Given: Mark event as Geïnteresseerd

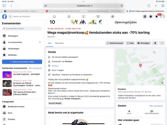Looking at the screenshot, I should pyautogui.click(x=115, y=43).
